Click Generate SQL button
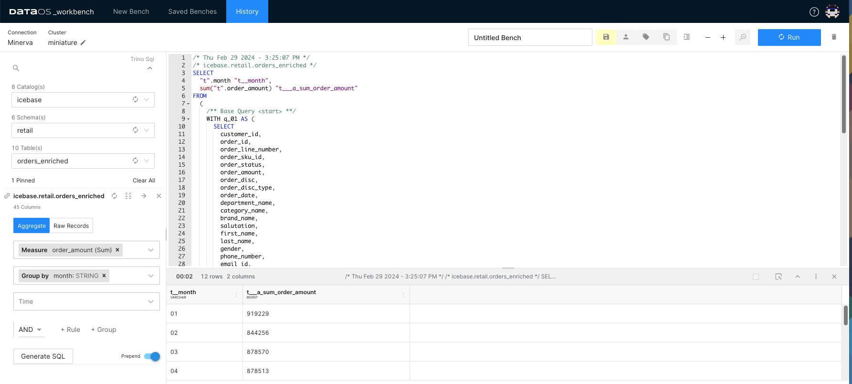 click(43, 356)
